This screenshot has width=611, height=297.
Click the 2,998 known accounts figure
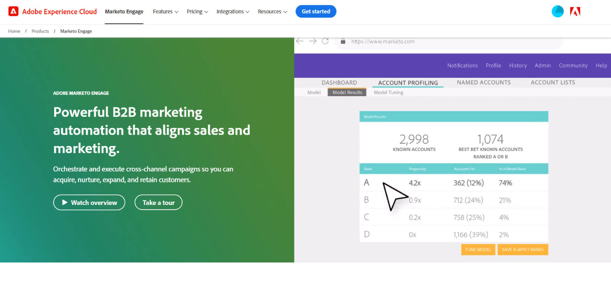(x=414, y=139)
